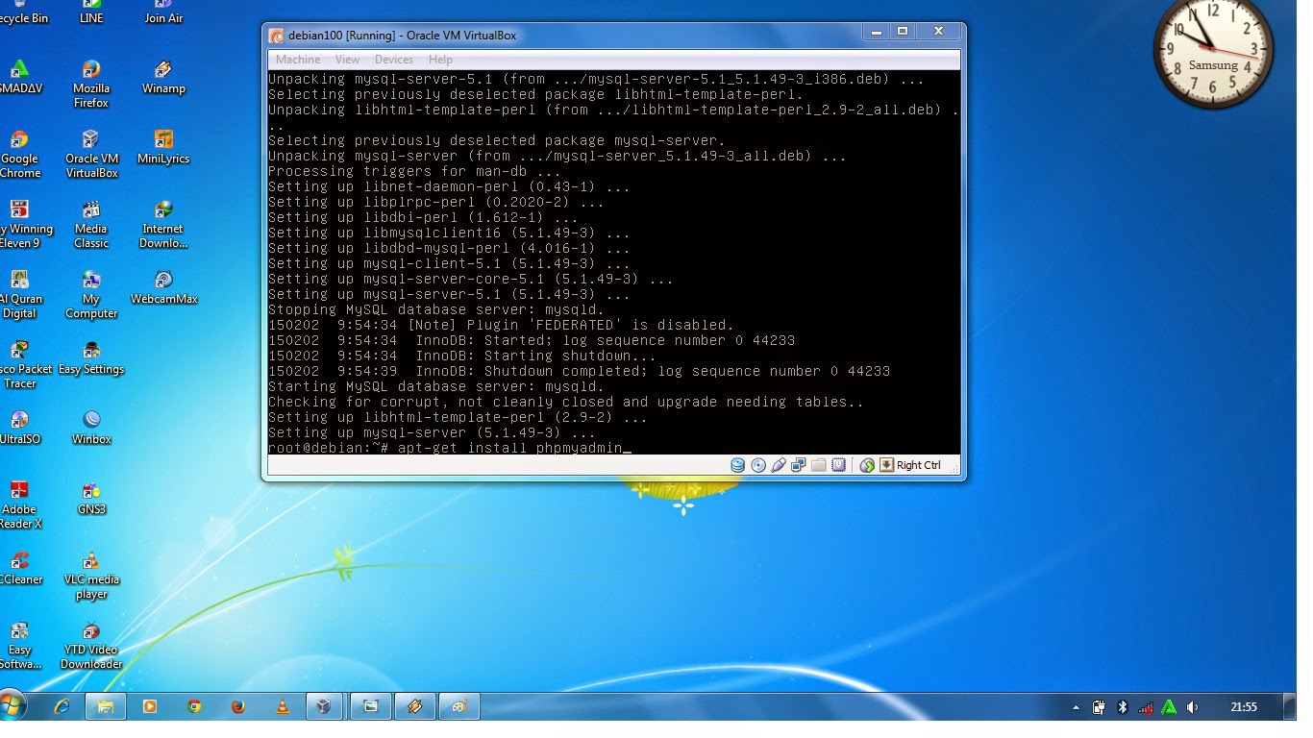
Task: Open VLC cone icon on taskbar
Action: tap(283, 706)
